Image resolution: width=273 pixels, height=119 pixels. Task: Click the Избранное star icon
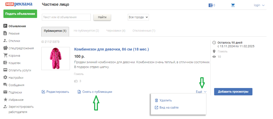pyautogui.click(x=5, y=99)
